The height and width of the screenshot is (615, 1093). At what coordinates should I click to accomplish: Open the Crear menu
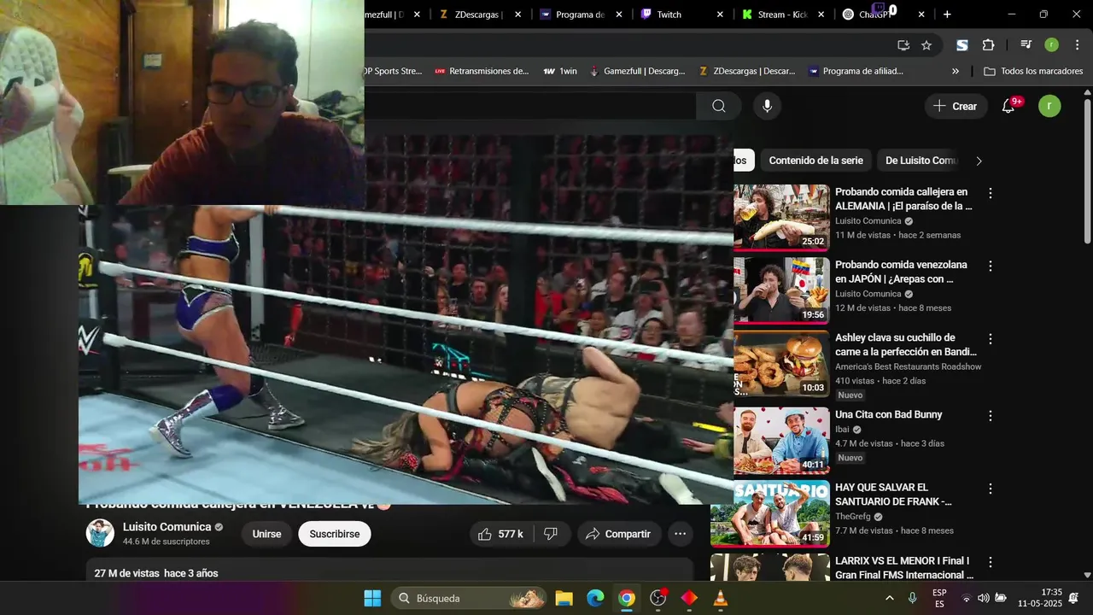[956, 106]
